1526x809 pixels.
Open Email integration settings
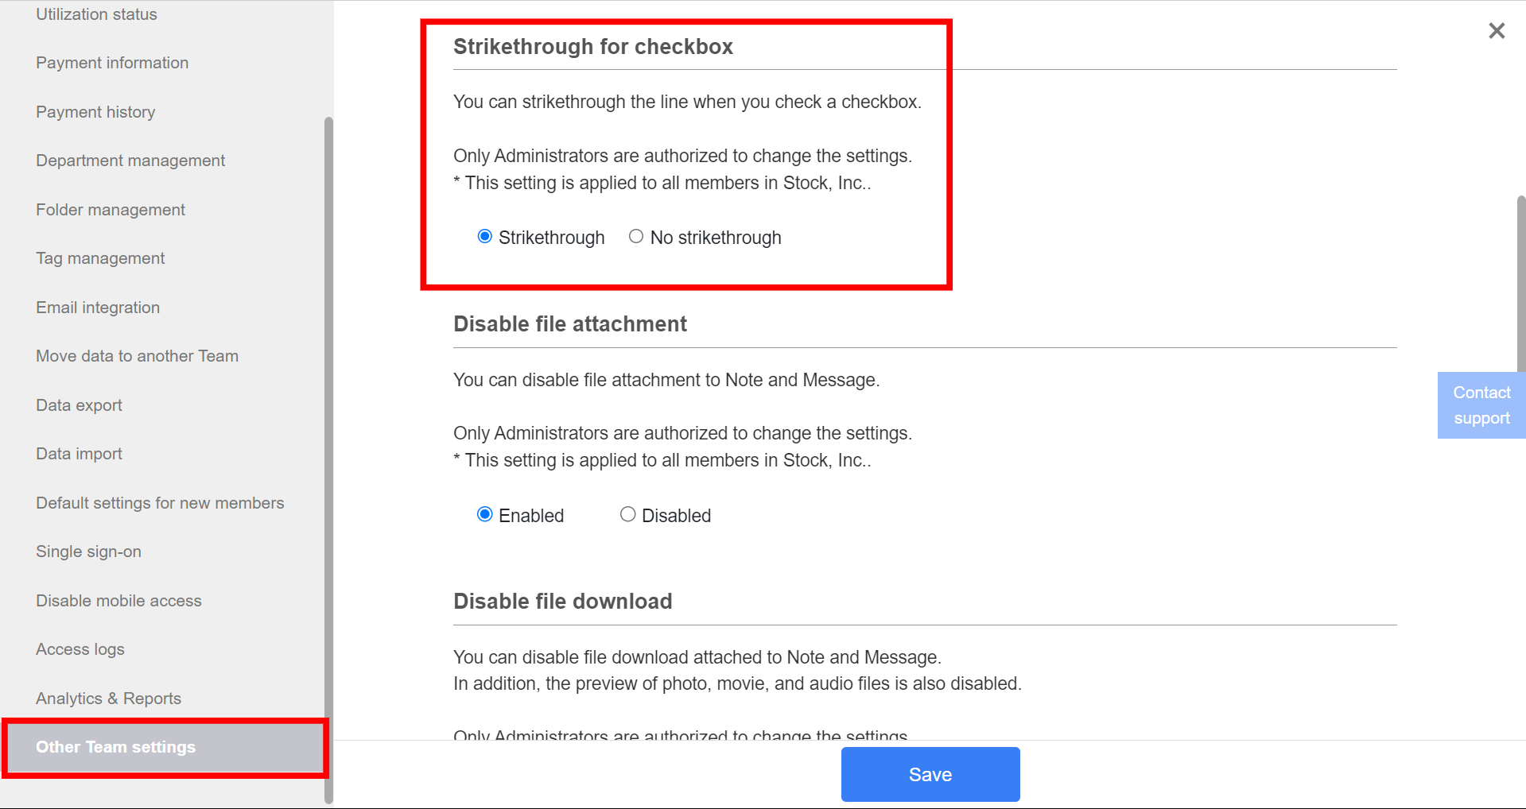pyautogui.click(x=98, y=307)
